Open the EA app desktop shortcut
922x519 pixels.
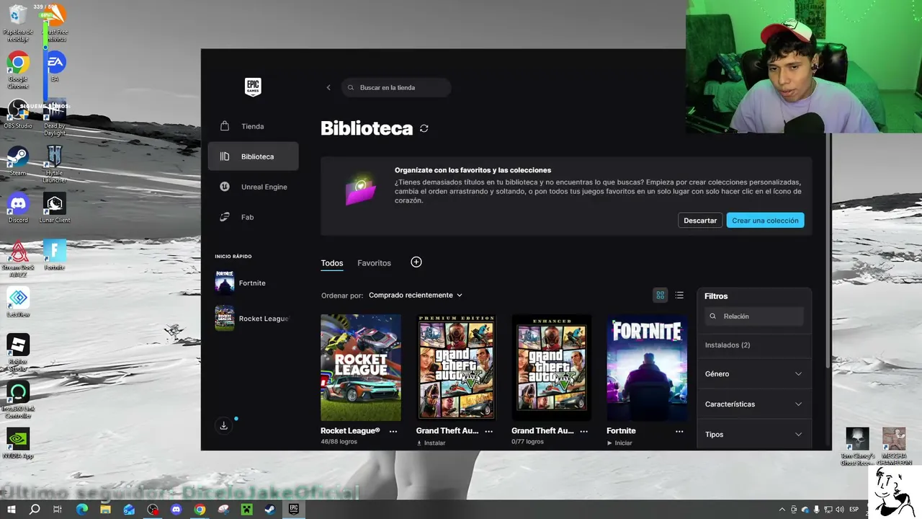[55, 66]
